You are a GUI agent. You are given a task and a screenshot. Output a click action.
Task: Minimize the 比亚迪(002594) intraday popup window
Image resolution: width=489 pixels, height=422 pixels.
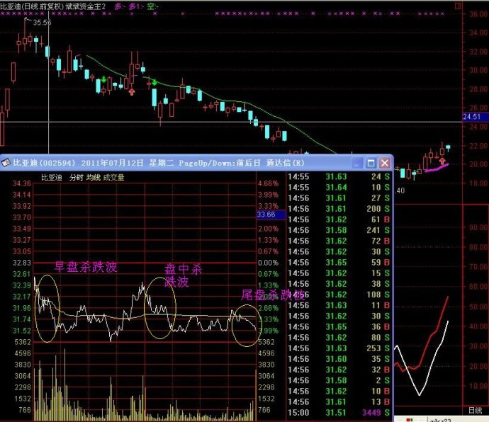point(357,163)
